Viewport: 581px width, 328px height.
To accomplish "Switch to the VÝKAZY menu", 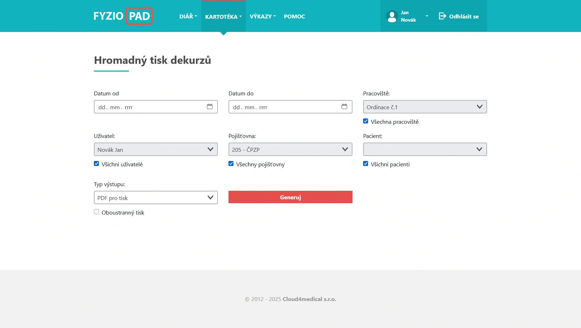I will point(262,16).
